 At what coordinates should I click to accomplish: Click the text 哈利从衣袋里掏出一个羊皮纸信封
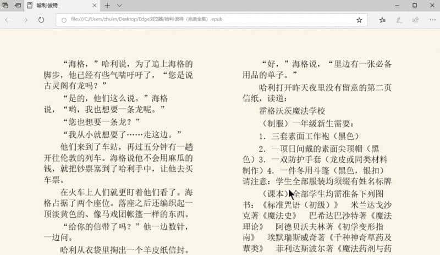(x=122, y=250)
